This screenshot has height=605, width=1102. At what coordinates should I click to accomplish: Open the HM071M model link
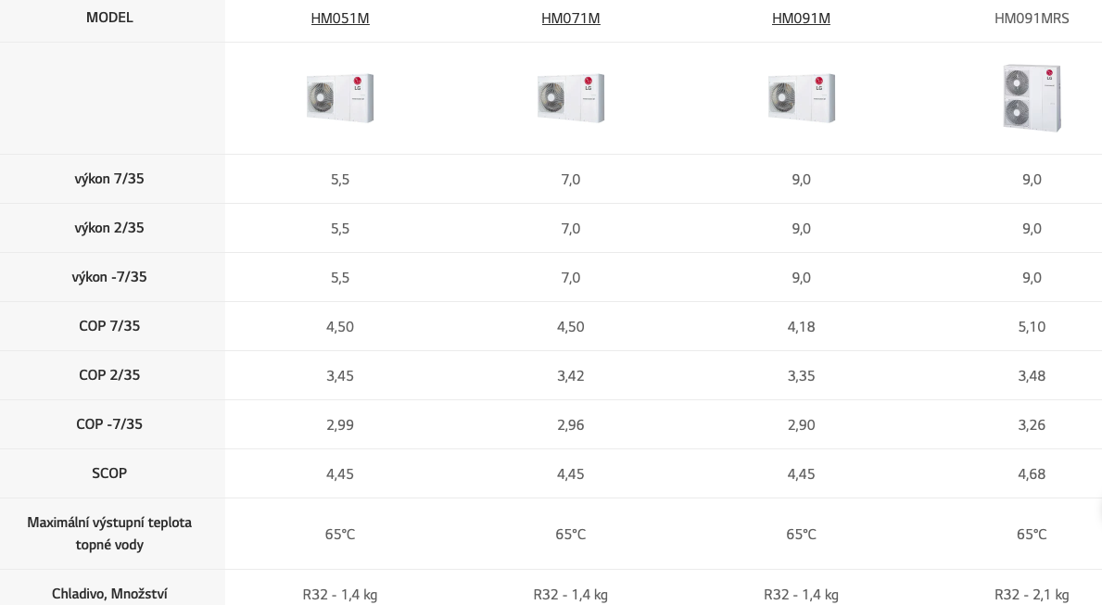[x=571, y=19]
